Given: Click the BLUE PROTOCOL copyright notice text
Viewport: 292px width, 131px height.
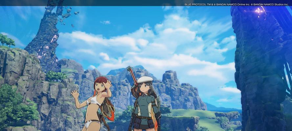Looking at the screenshot, I should pyautogui.click(x=236, y=4).
